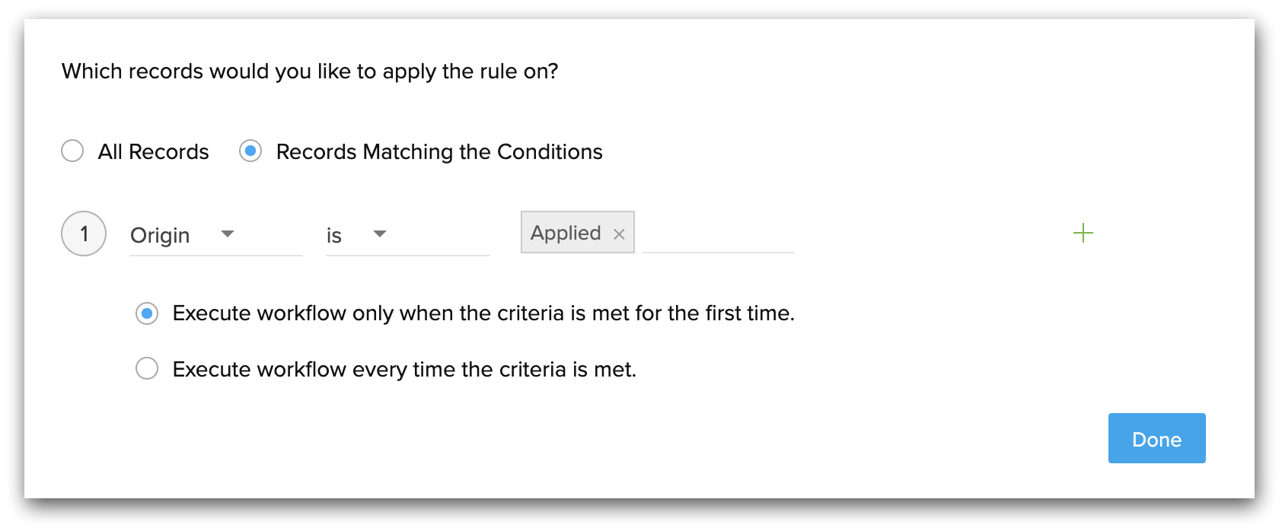Choose the Records Matching the Conditions radio button

(x=250, y=151)
